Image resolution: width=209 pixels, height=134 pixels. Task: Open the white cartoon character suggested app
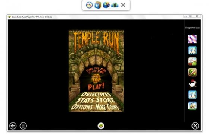click(x=193, y=61)
